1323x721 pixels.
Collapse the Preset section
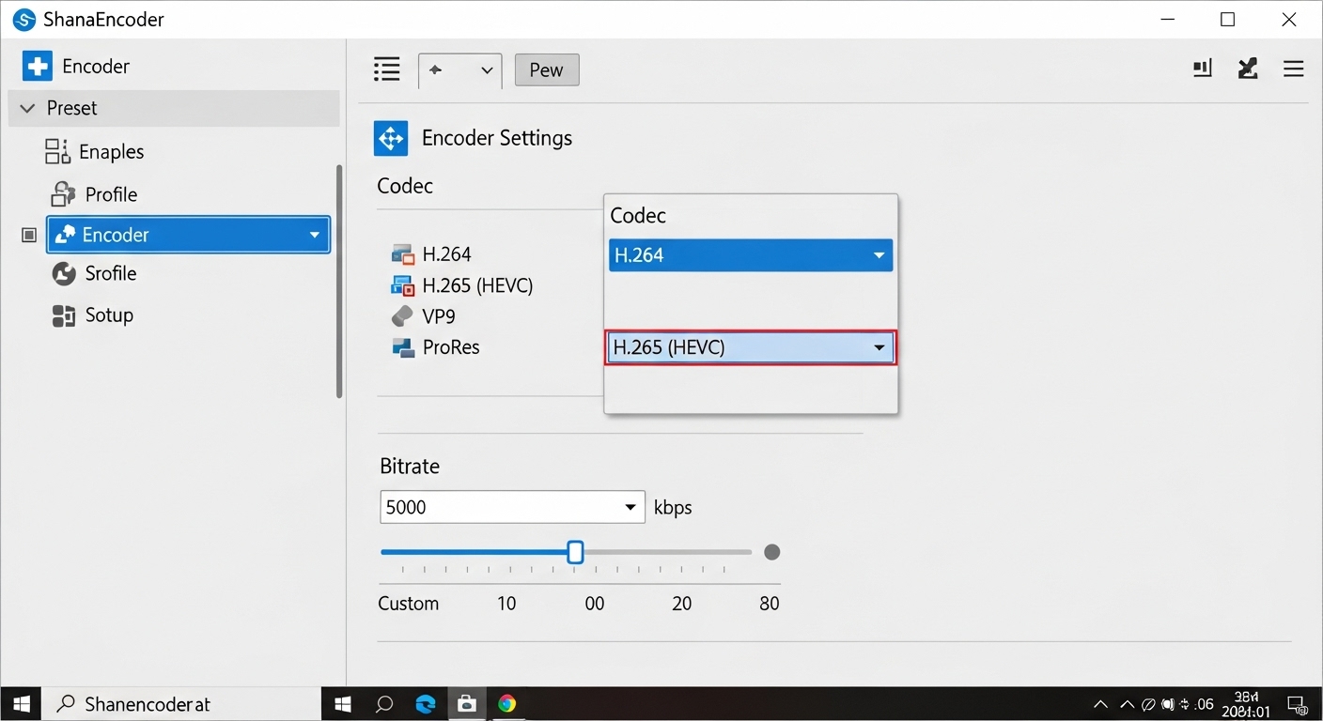[27, 108]
